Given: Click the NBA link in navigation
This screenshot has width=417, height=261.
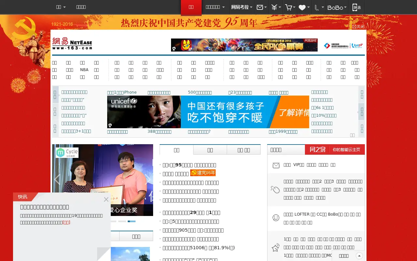Looking at the screenshot, I should pos(84,70).
